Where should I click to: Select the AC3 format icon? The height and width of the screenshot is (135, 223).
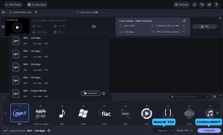pos(147,114)
